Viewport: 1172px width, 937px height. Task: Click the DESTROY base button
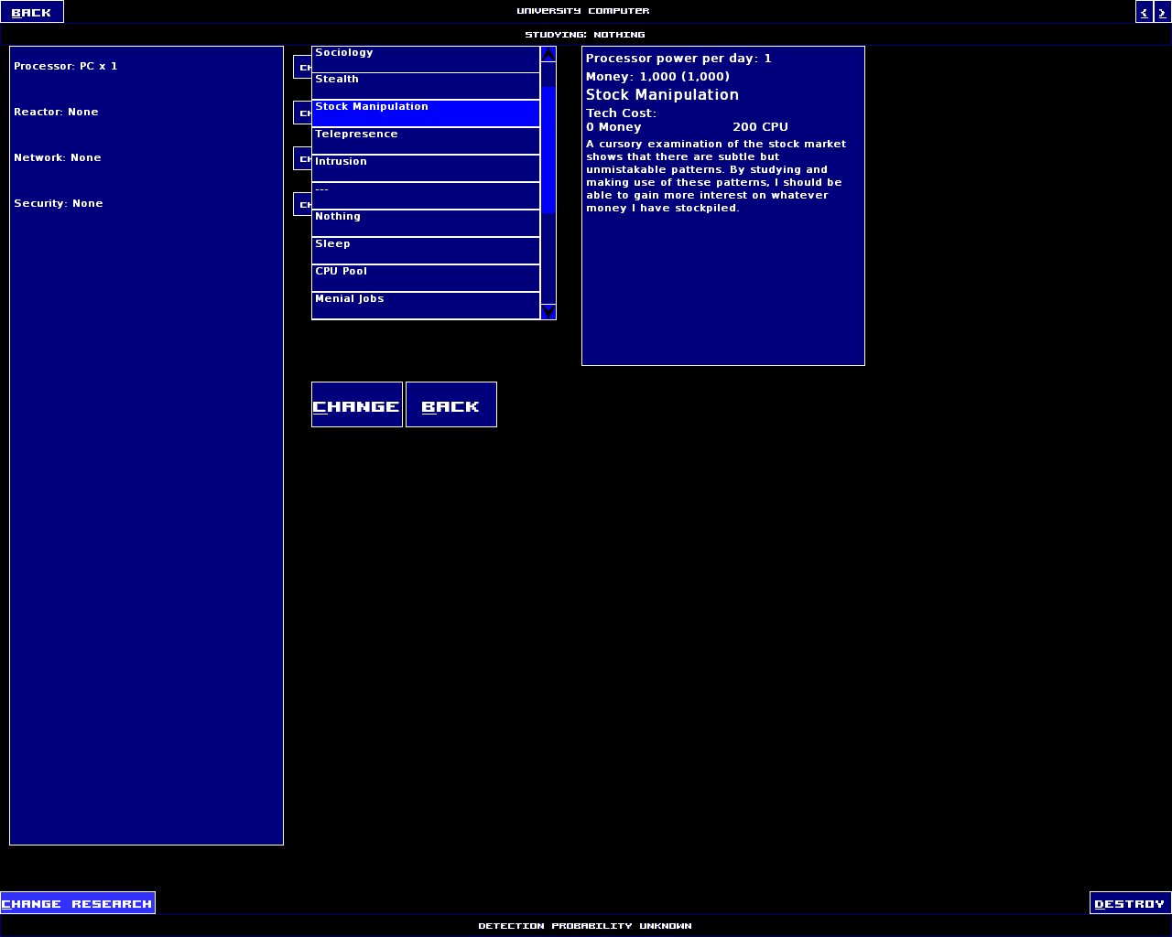coord(1130,903)
